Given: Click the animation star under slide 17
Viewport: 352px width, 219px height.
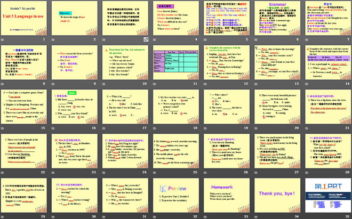Looking at the screenshot, I should (104, 128).
